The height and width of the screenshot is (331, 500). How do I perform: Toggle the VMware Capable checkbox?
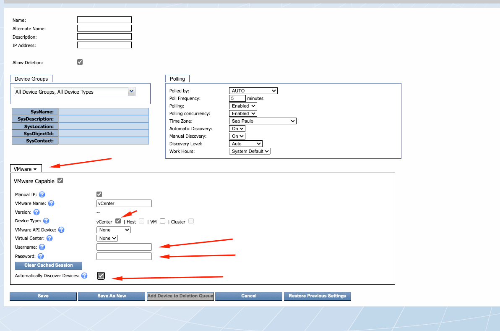coord(60,181)
